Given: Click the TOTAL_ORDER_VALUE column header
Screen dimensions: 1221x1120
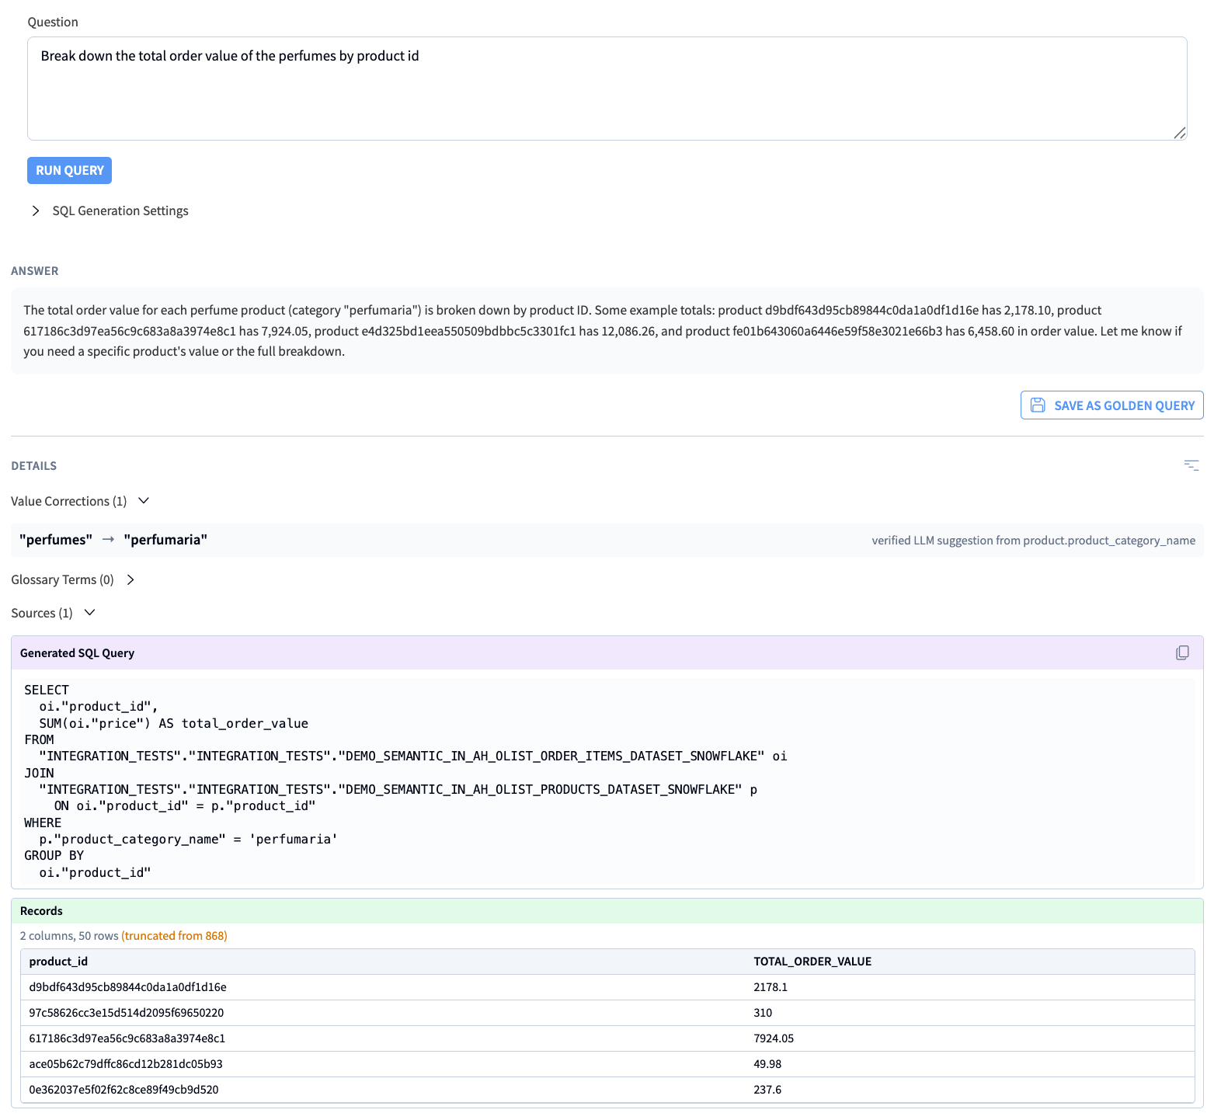Looking at the screenshot, I should 812,962.
